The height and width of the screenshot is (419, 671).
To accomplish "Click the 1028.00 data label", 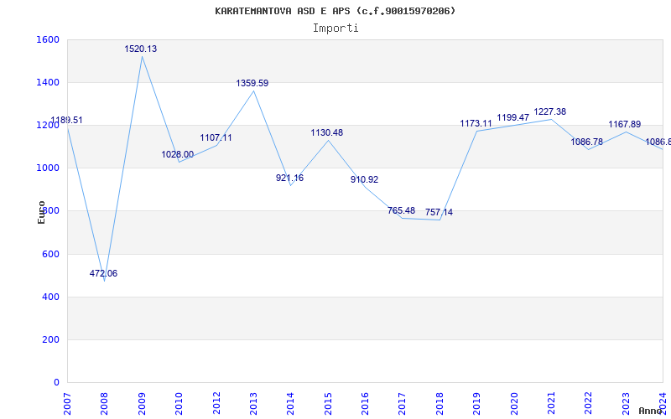I will pos(178,155).
